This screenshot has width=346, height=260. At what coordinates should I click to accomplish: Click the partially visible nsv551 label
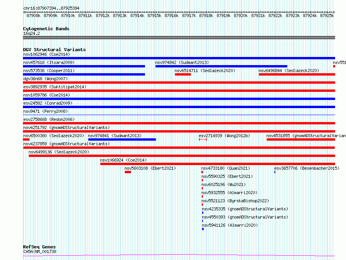339,62
